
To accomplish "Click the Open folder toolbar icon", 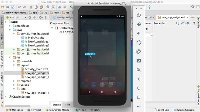I will 2,7.
